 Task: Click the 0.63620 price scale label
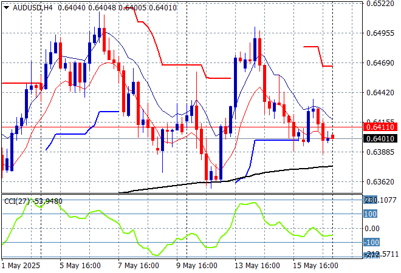[380, 181]
